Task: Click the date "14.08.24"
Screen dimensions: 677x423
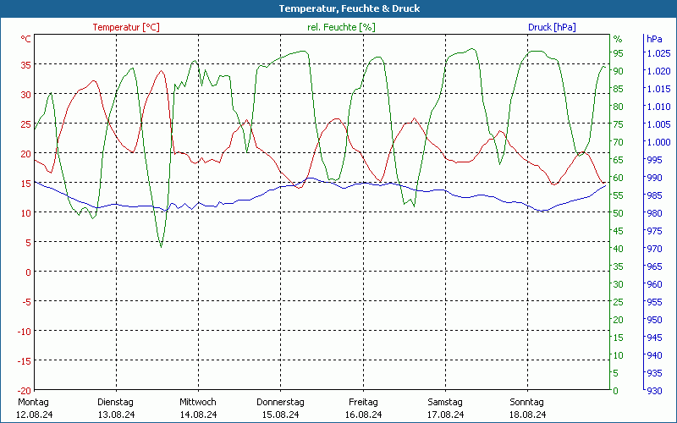Action: (199, 415)
